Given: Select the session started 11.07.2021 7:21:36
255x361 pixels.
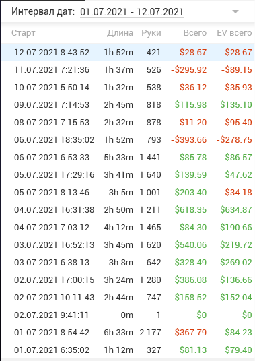Looking at the screenshot, I should [x=128, y=69].
